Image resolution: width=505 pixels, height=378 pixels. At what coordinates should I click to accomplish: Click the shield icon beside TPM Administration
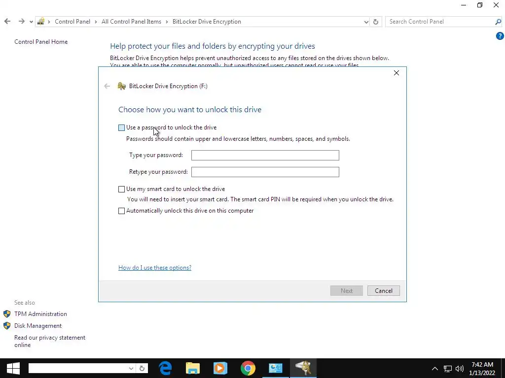7,314
